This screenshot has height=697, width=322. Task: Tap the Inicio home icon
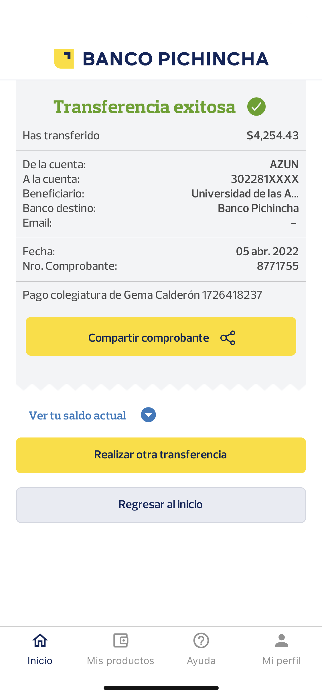point(40,640)
